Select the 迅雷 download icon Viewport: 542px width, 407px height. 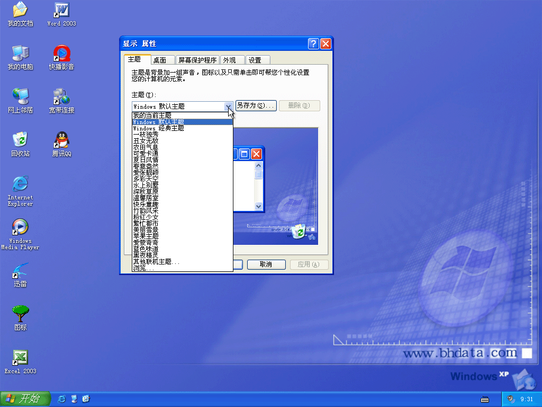20,271
